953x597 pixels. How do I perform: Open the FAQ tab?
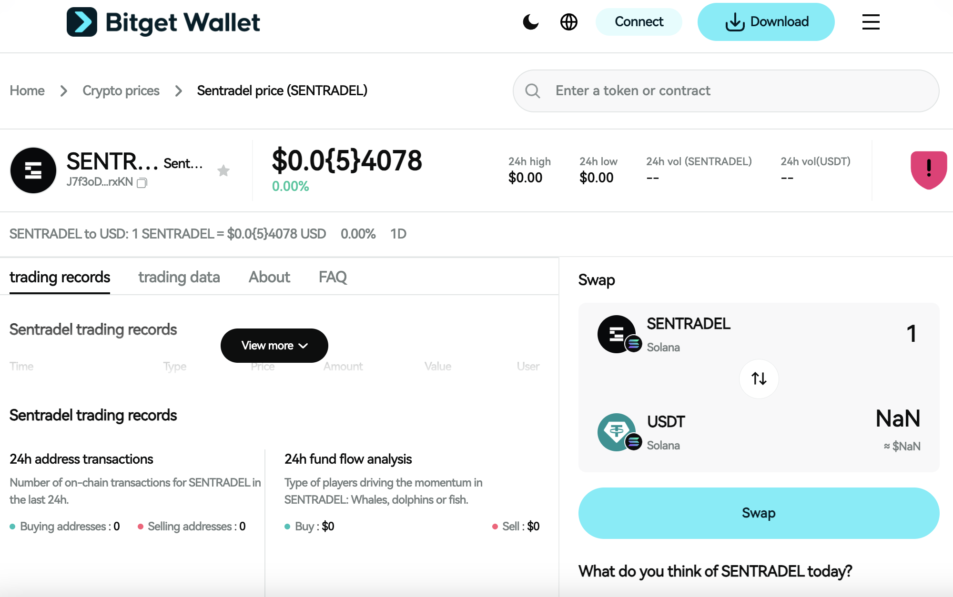tap(333, 277)
